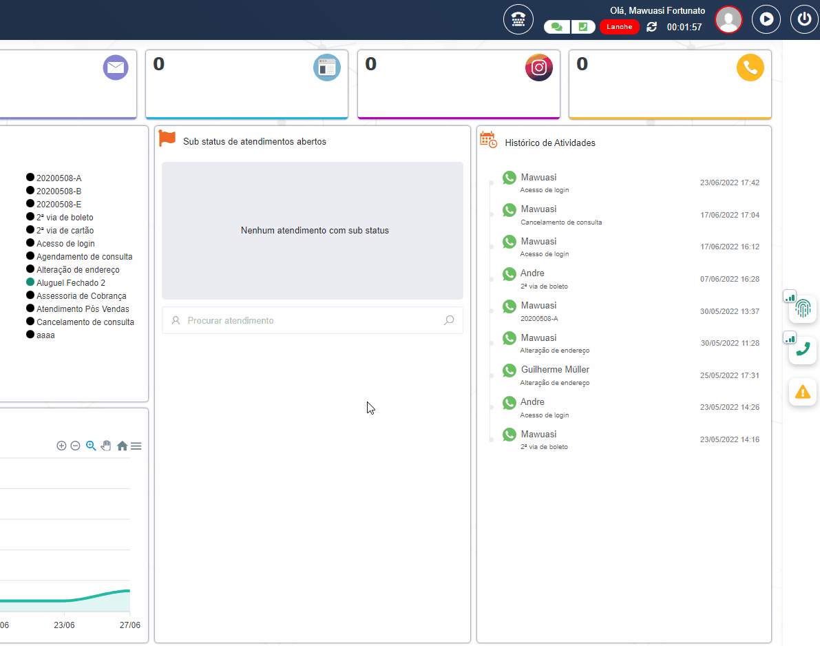Click the Procurar atendimento search field
820x646 pixels.
coord(312,320)
